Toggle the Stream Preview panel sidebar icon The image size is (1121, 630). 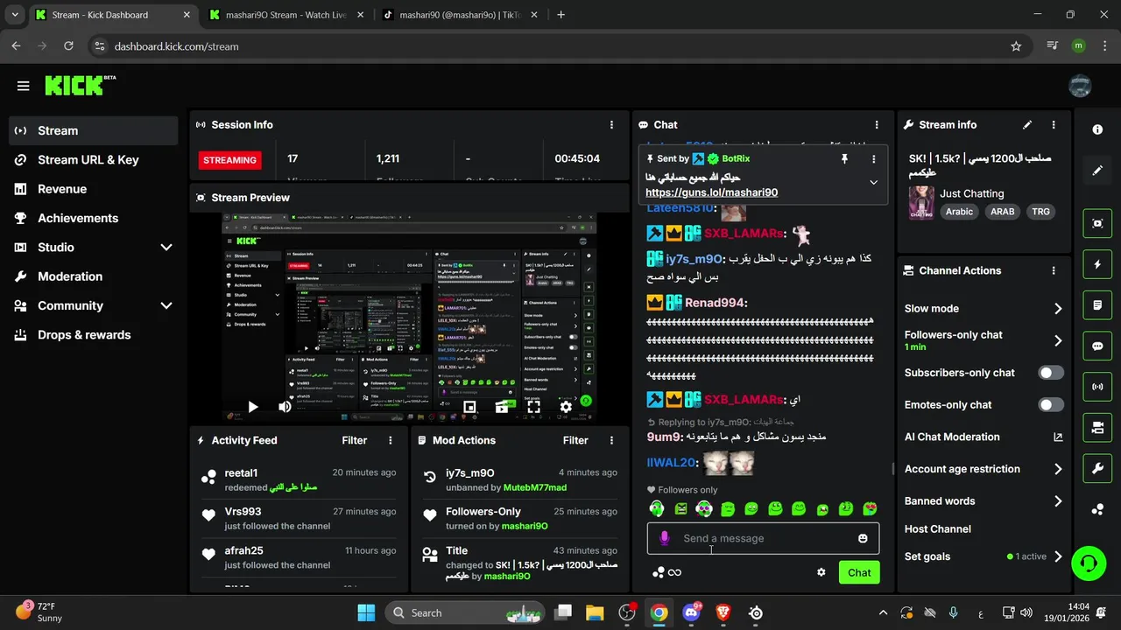[x=1097, y=223]
